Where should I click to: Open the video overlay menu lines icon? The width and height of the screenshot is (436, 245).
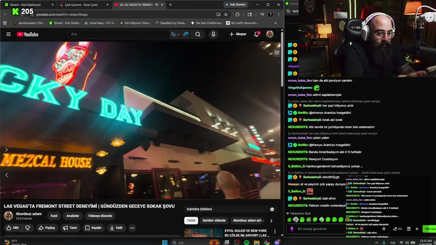tap(277, 53)
